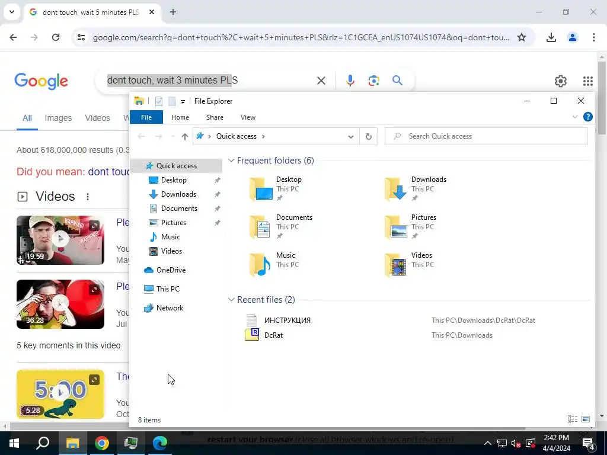Viewport: 607px width, 455px height.
Task: Play the 19:59 video thumbnail
Action: (60, 240)
